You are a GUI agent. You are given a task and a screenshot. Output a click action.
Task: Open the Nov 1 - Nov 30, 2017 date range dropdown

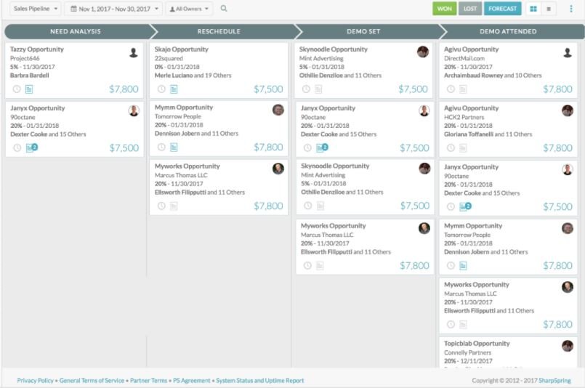tap(114, 9)
